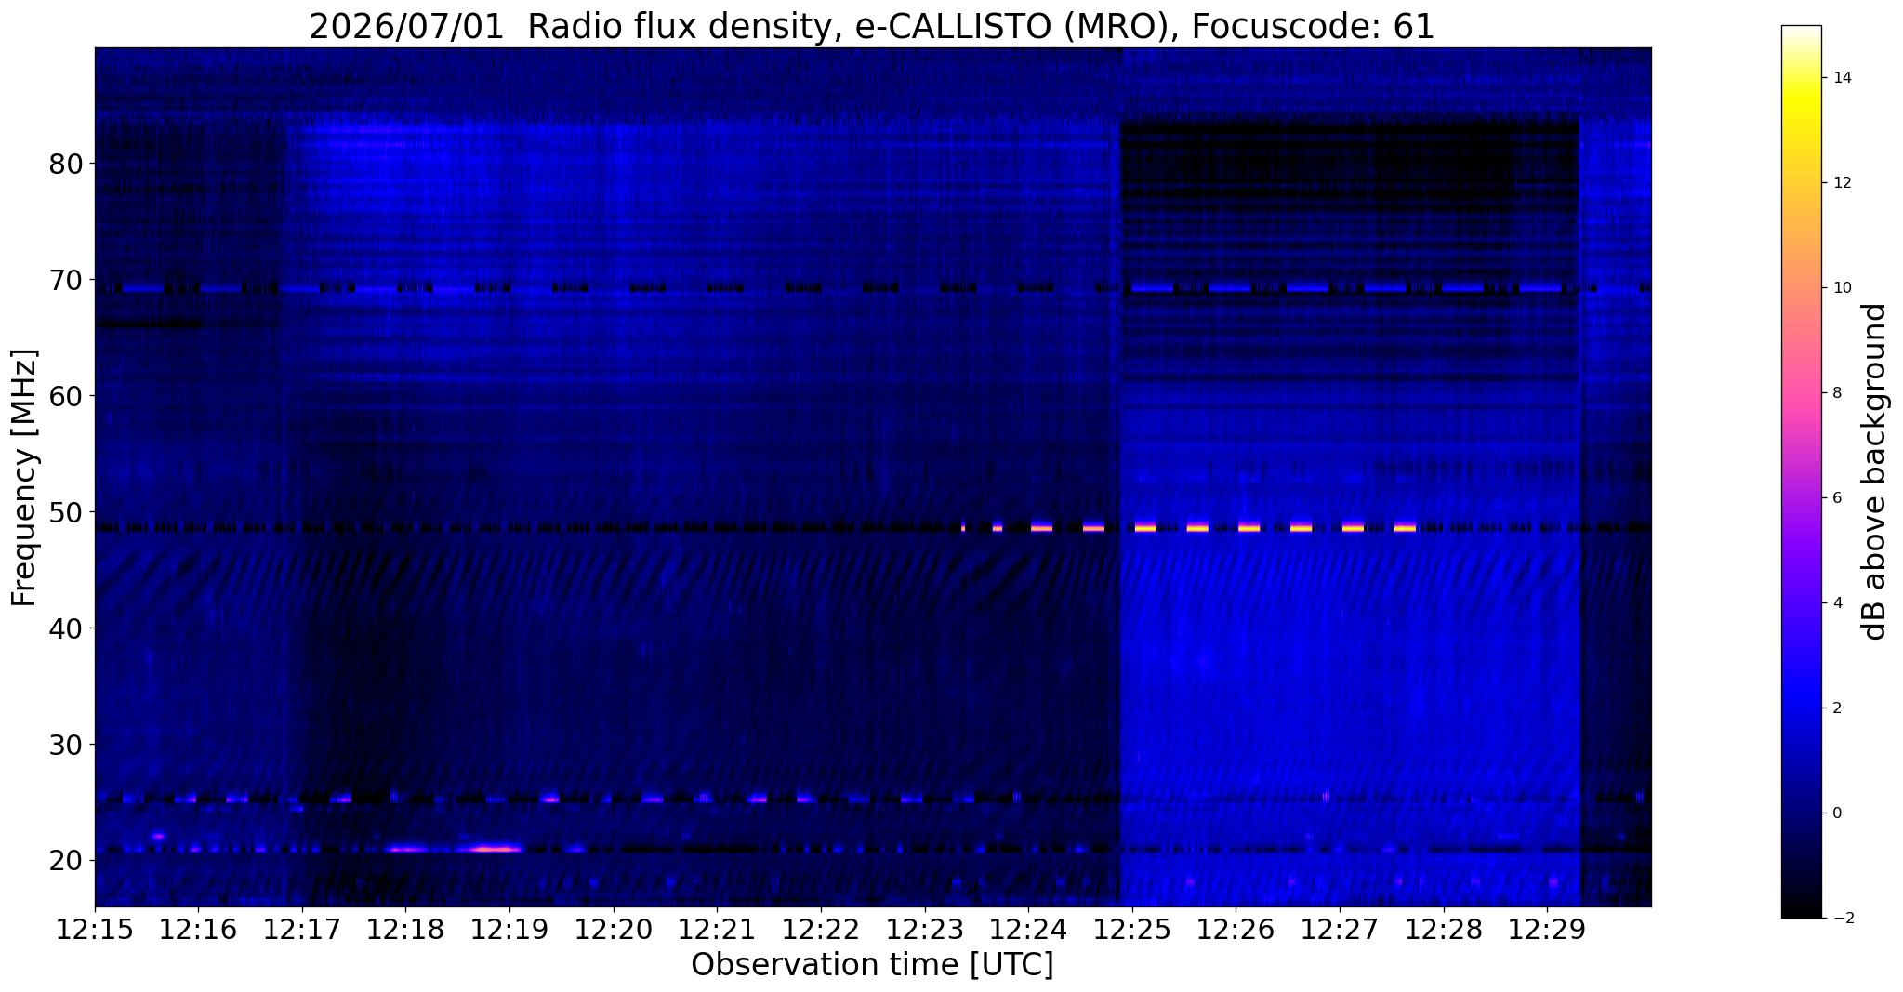Click the 12:17 time tick label

pos(302,929)
